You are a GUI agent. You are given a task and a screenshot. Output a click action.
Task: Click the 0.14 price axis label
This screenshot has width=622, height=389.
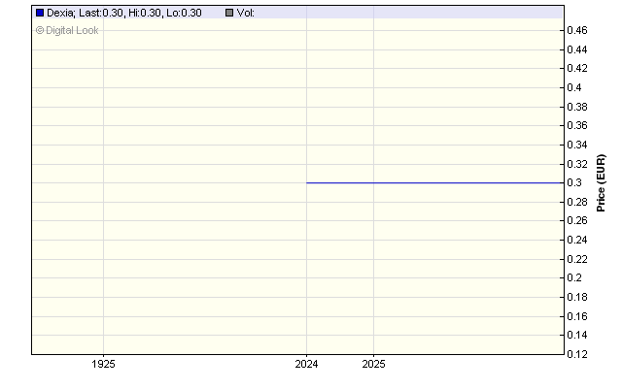[577, 335]
